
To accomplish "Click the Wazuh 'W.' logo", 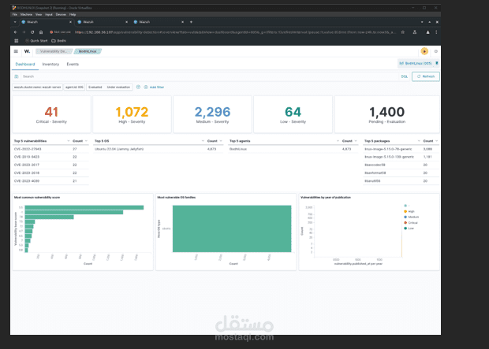I will pos(27,51).
